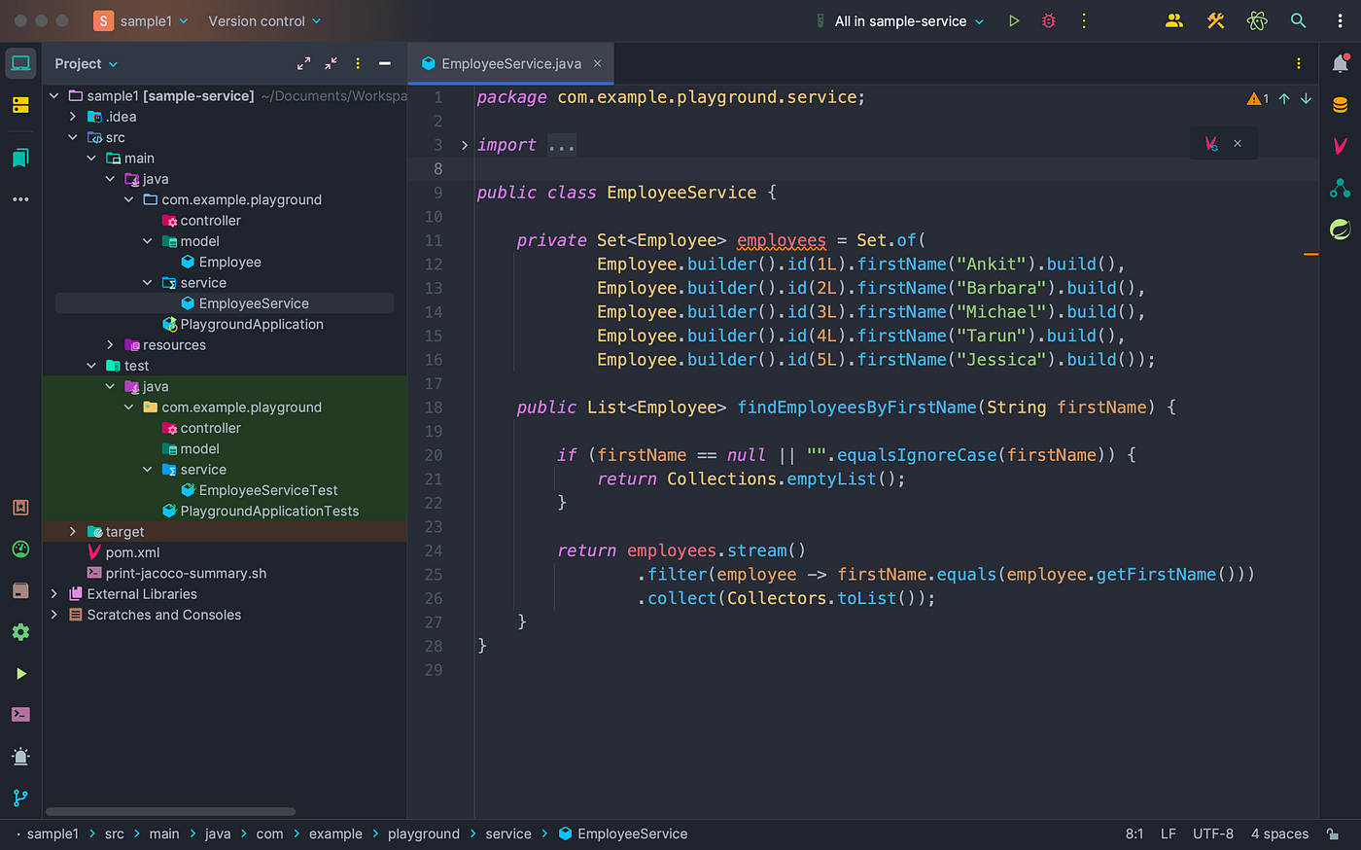
Task: Open the Spring Boot leaf tool window icon
Action: click(x=1341, y=229)
